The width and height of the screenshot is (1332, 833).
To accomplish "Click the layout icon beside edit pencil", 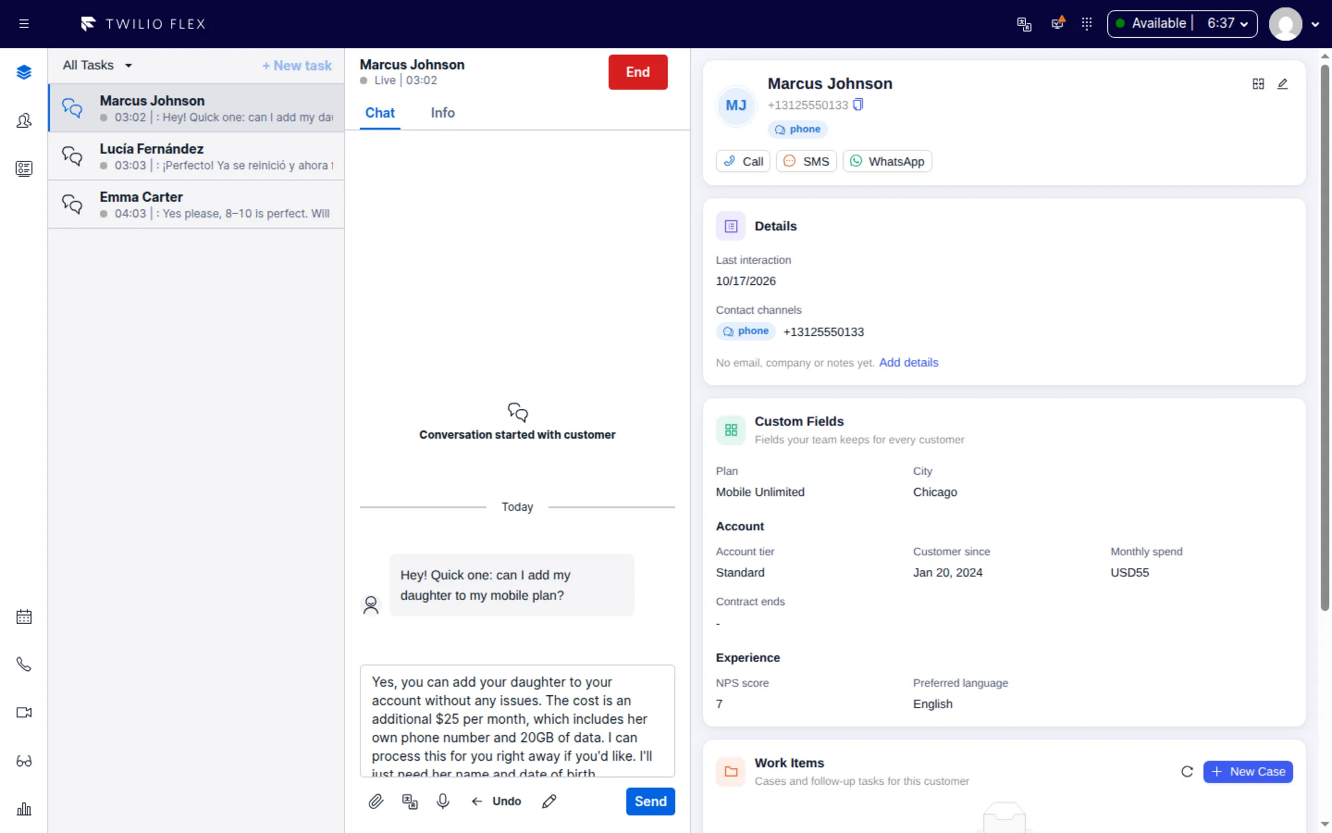I will pyautogui.click(x=1258, y=84).
